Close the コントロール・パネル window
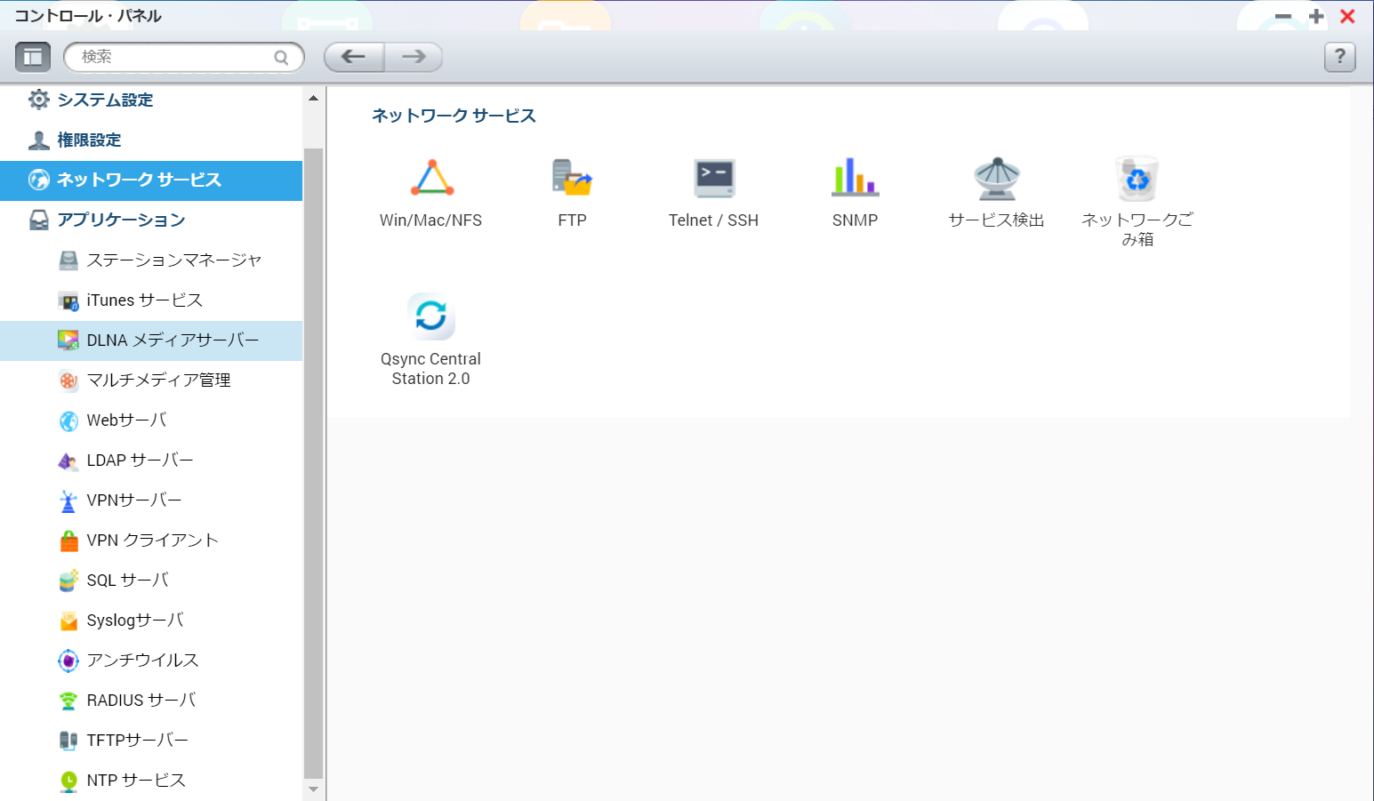1374x801 pixels. pyautogui.click(x=1348, y=16)
